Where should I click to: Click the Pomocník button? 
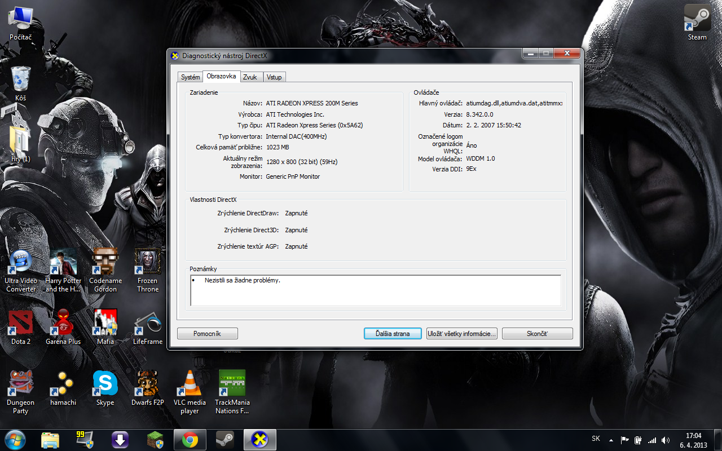(207, 334)
